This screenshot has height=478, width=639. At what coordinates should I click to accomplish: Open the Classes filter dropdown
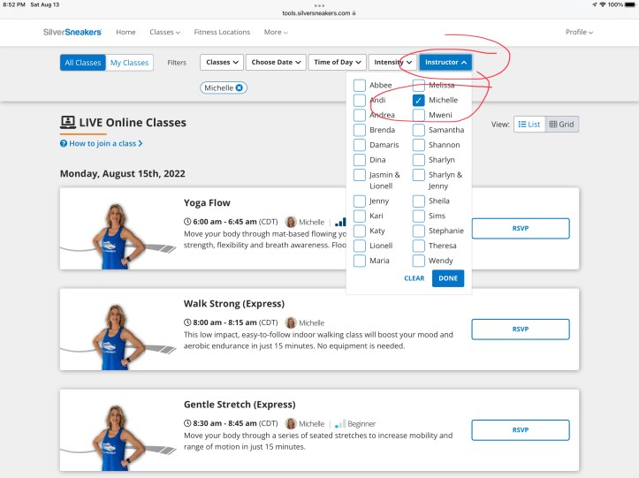(x=222, y=63)
